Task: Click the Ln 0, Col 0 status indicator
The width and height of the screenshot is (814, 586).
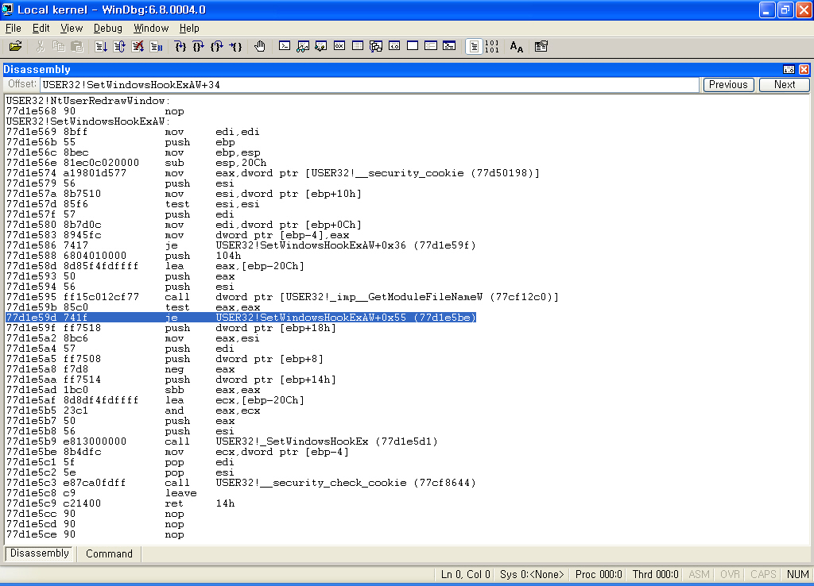Action: (x=465, y=574)
